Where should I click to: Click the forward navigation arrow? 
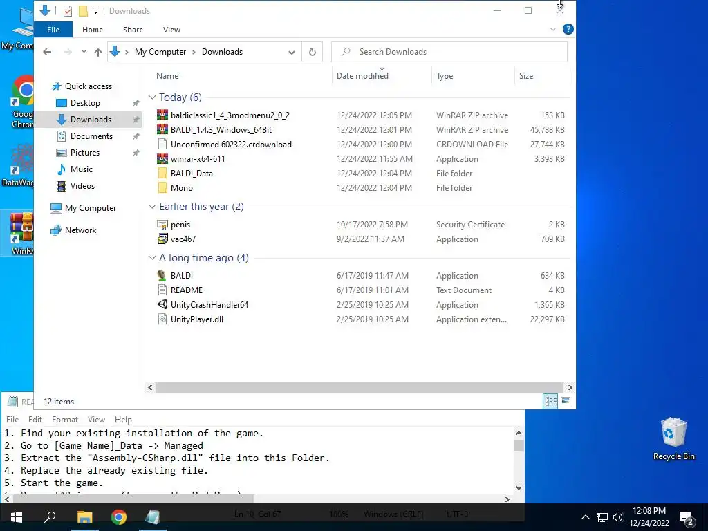click(68, 52)
